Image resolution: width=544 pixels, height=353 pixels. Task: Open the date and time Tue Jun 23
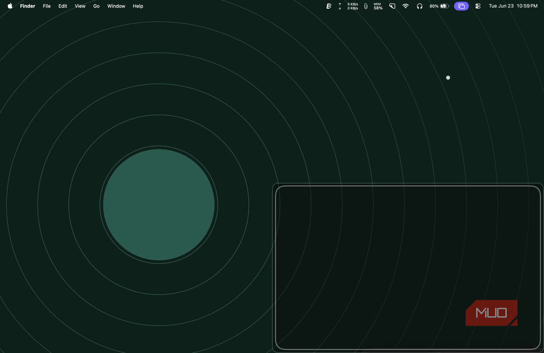(x=513, y=6)
